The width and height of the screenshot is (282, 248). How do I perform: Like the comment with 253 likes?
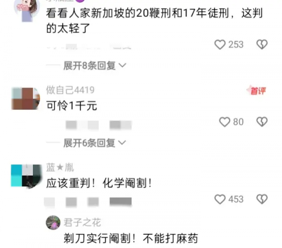220,45
